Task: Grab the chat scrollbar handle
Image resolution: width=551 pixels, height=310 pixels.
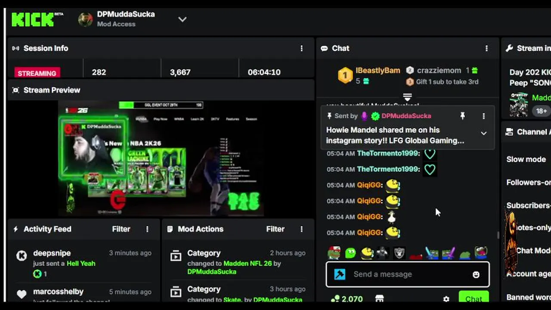Action: (498, 235)
